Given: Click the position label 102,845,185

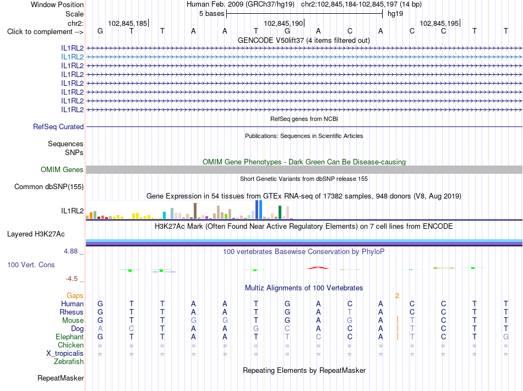Looking at the screenshot, I should tap(127, 23).
